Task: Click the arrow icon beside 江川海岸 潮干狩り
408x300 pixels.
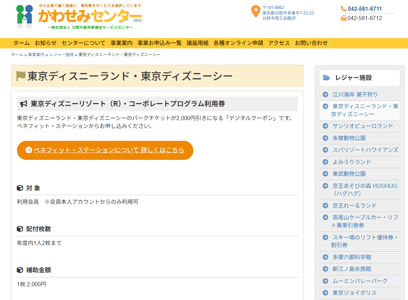Action: [325, 94]
